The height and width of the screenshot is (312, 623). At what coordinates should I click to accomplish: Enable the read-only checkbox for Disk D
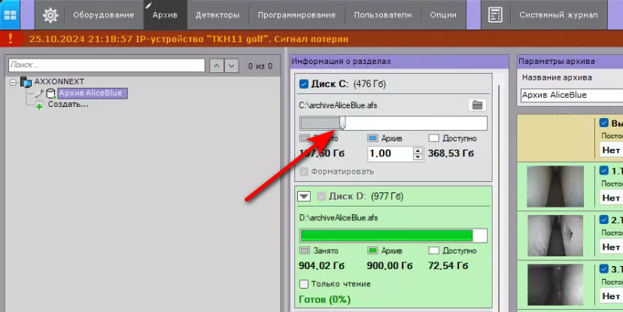[304, 283]
